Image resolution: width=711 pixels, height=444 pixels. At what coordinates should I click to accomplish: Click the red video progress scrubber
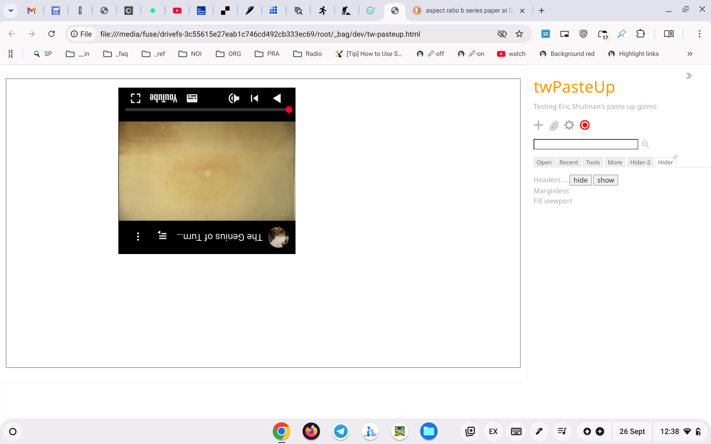click(289, 110)
